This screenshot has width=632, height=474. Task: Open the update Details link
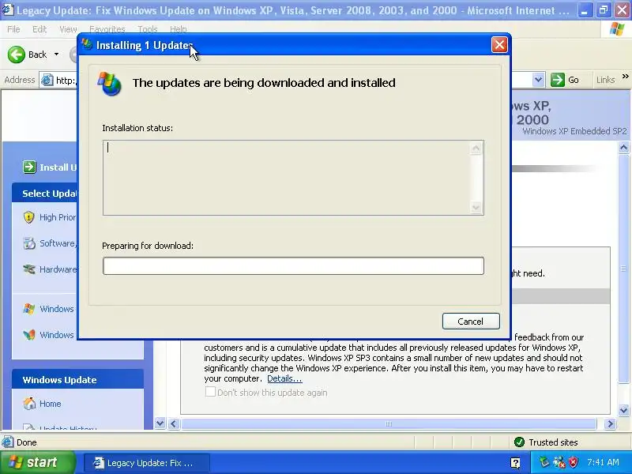point(284,378)
